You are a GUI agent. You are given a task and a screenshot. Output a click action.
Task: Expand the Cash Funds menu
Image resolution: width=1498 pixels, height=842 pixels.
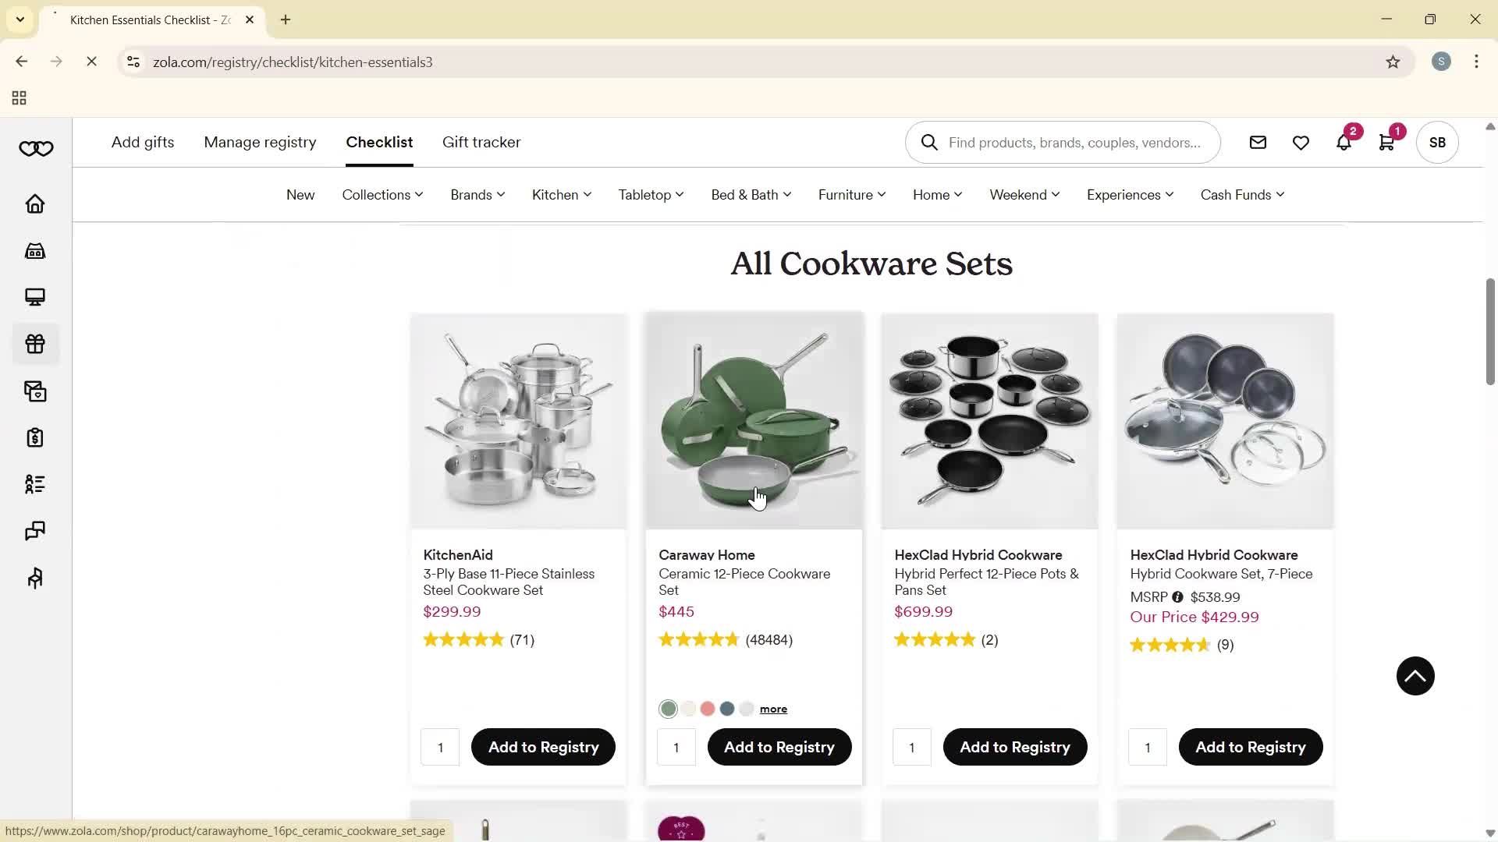1242,195
